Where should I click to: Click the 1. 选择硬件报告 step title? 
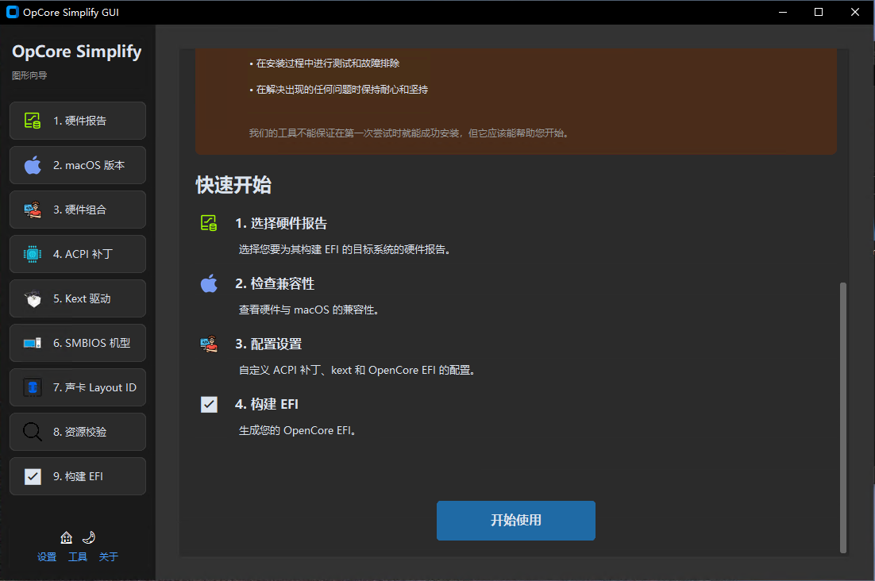click(281, 224)
